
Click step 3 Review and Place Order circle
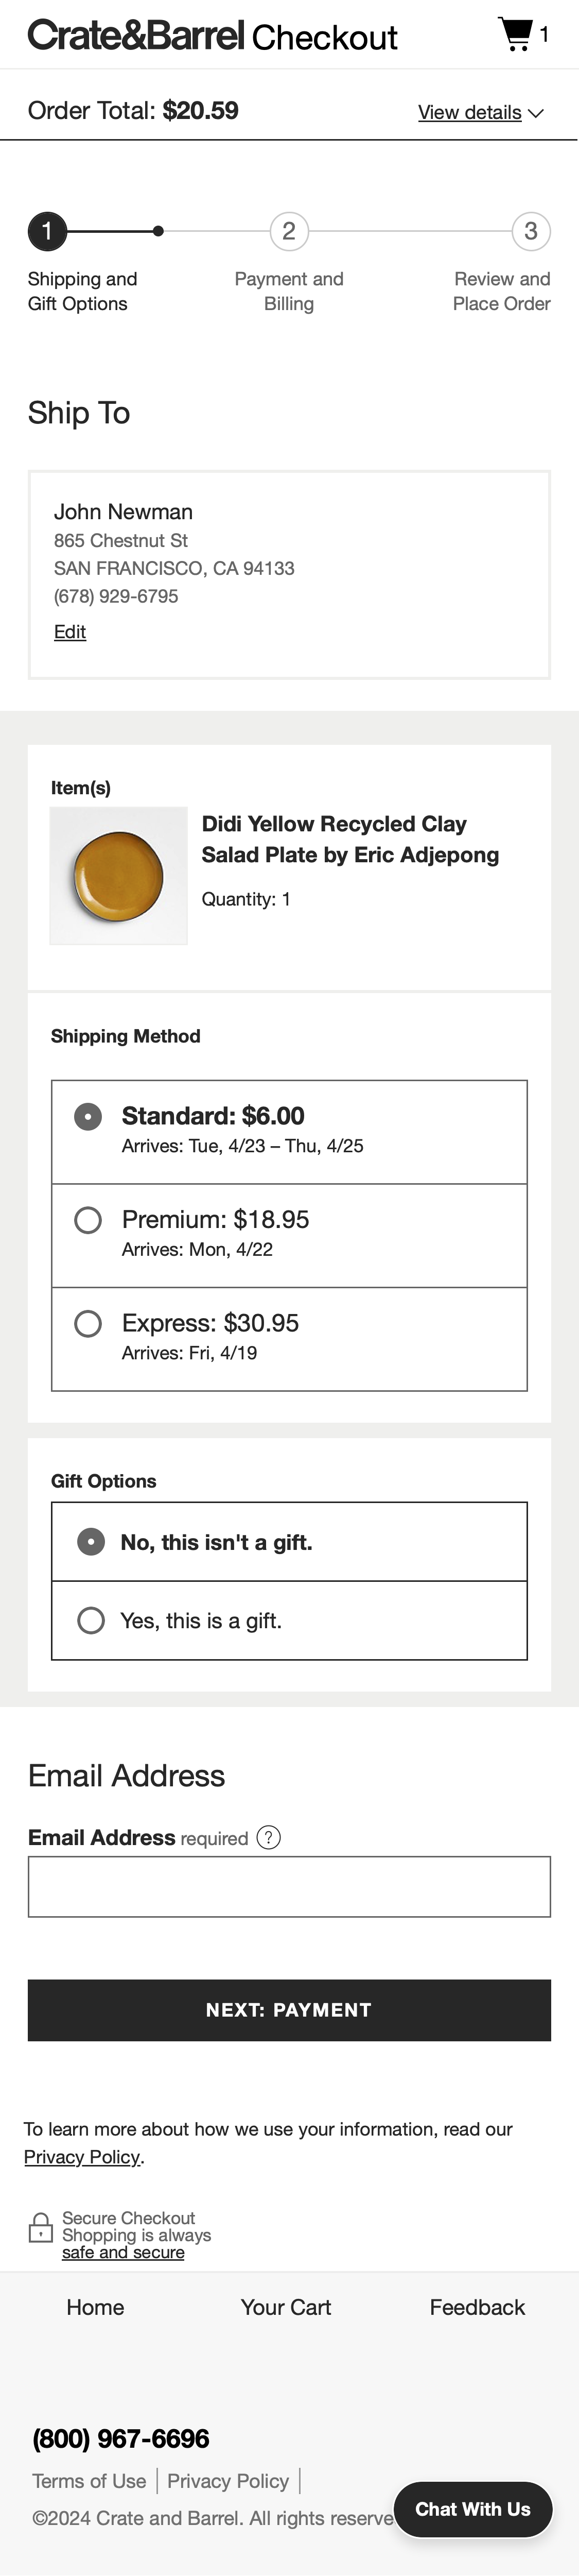531,232
